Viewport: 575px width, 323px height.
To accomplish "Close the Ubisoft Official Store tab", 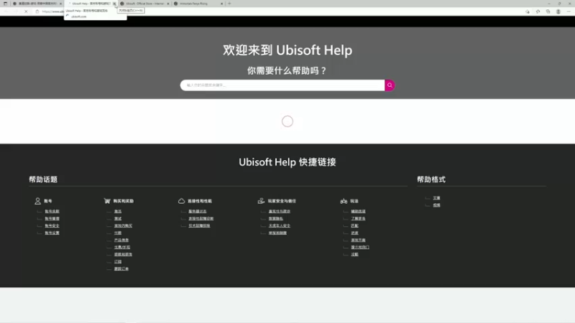I will click(168, 4).
